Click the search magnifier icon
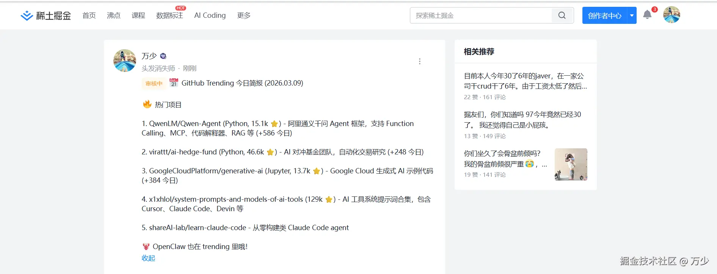This screenshot has width=717, height=274. pyautogui.click(x=562, y=16)
